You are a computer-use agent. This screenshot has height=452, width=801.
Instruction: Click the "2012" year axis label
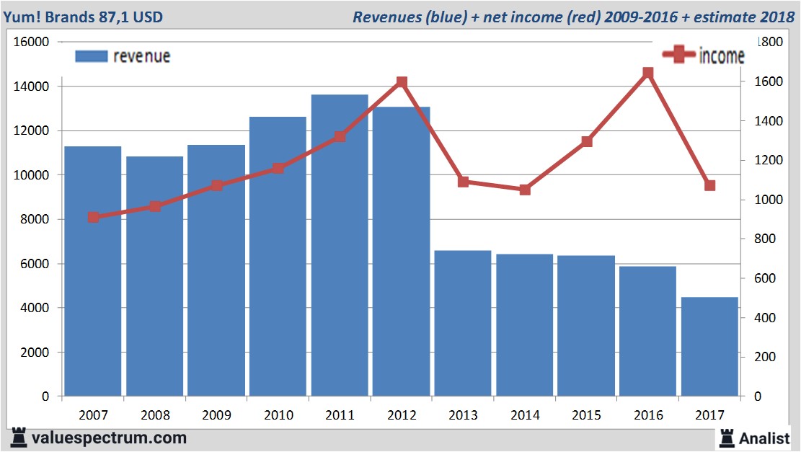click(402, 415)
